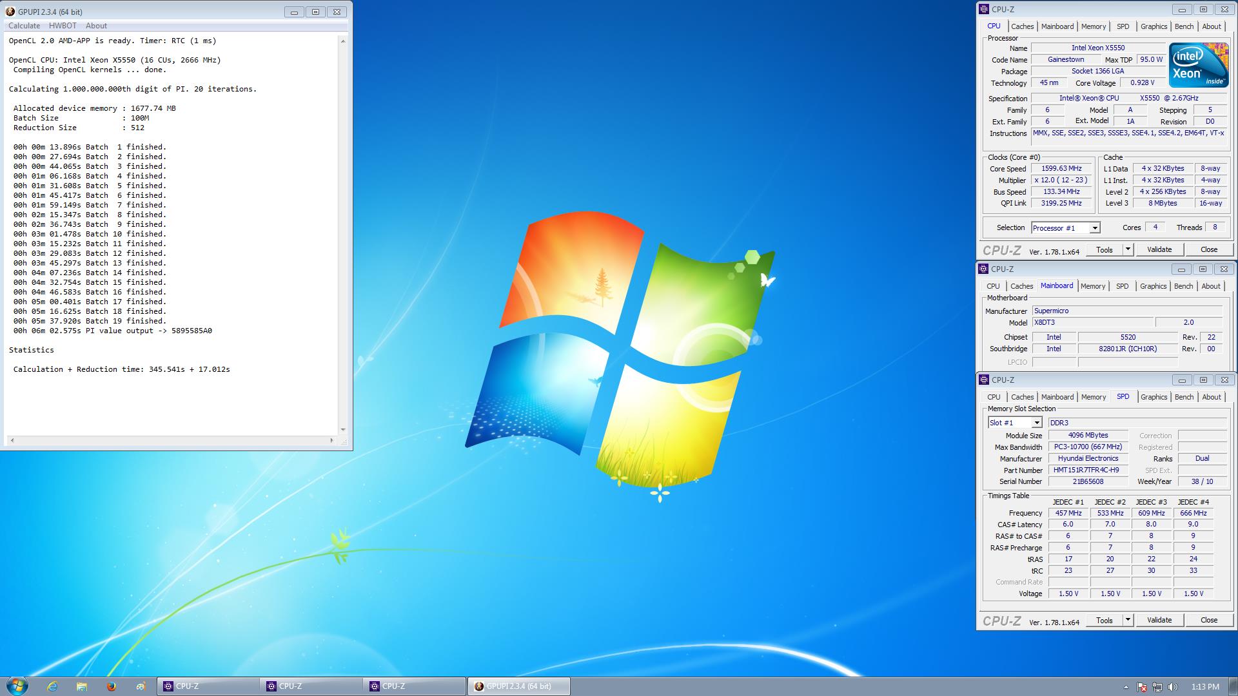Open the HWBOT menu in GPUPI
Screen dimensions: 1238x696
coord(63,26)
